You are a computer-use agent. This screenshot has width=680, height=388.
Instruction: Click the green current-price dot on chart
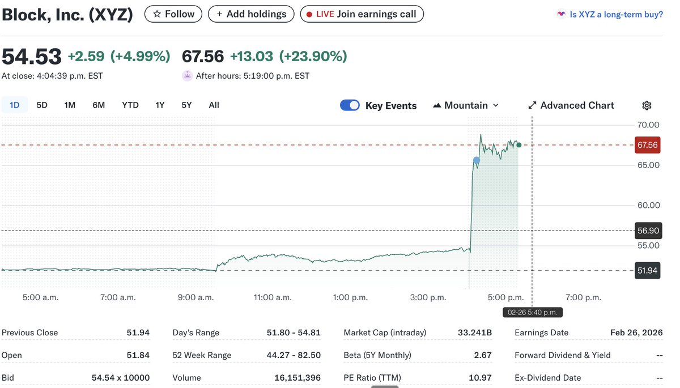[x=519, y=145]
